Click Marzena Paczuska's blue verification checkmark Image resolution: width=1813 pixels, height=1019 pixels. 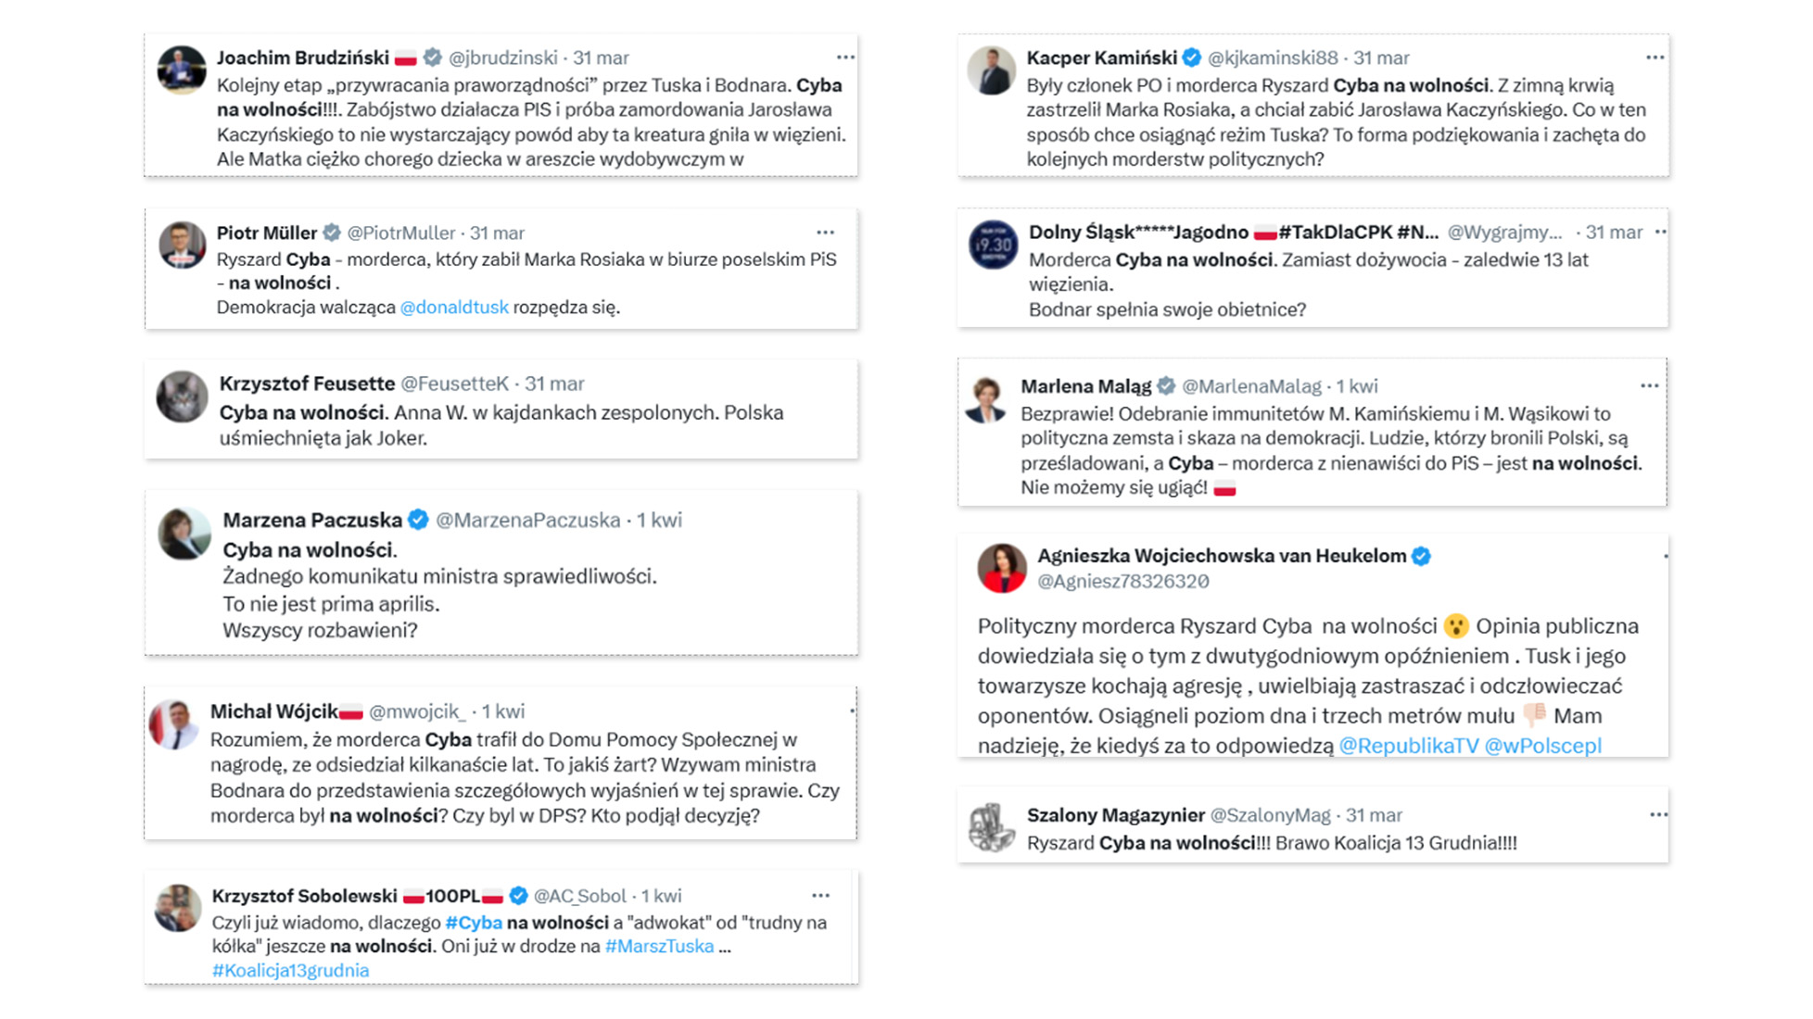click(x=418, y=520)
